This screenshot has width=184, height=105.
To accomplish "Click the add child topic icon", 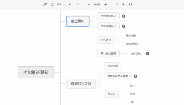I will (x=45, y=5).
